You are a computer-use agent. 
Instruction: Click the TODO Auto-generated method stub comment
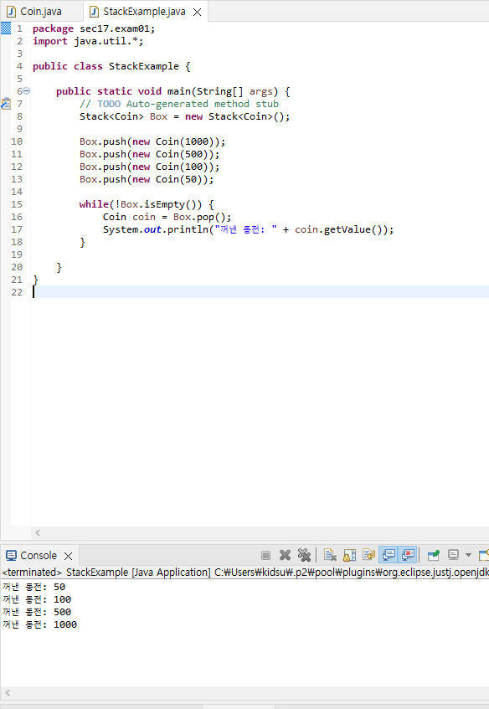coord(179,104)
